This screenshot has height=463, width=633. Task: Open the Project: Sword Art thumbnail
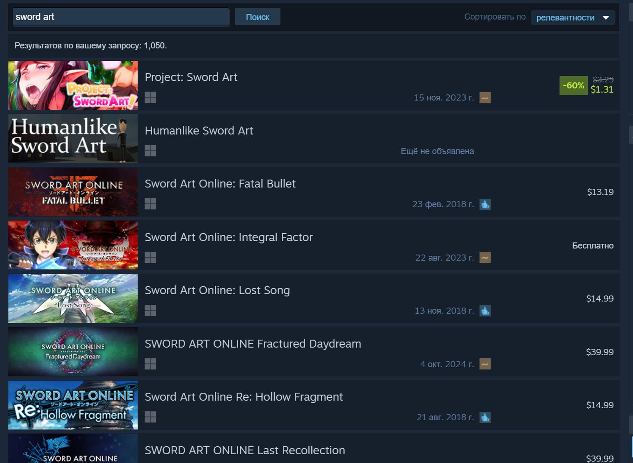(x=73, y=86)
